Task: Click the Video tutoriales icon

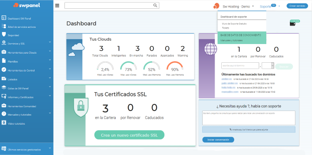Action: click(x=4, y=123)
